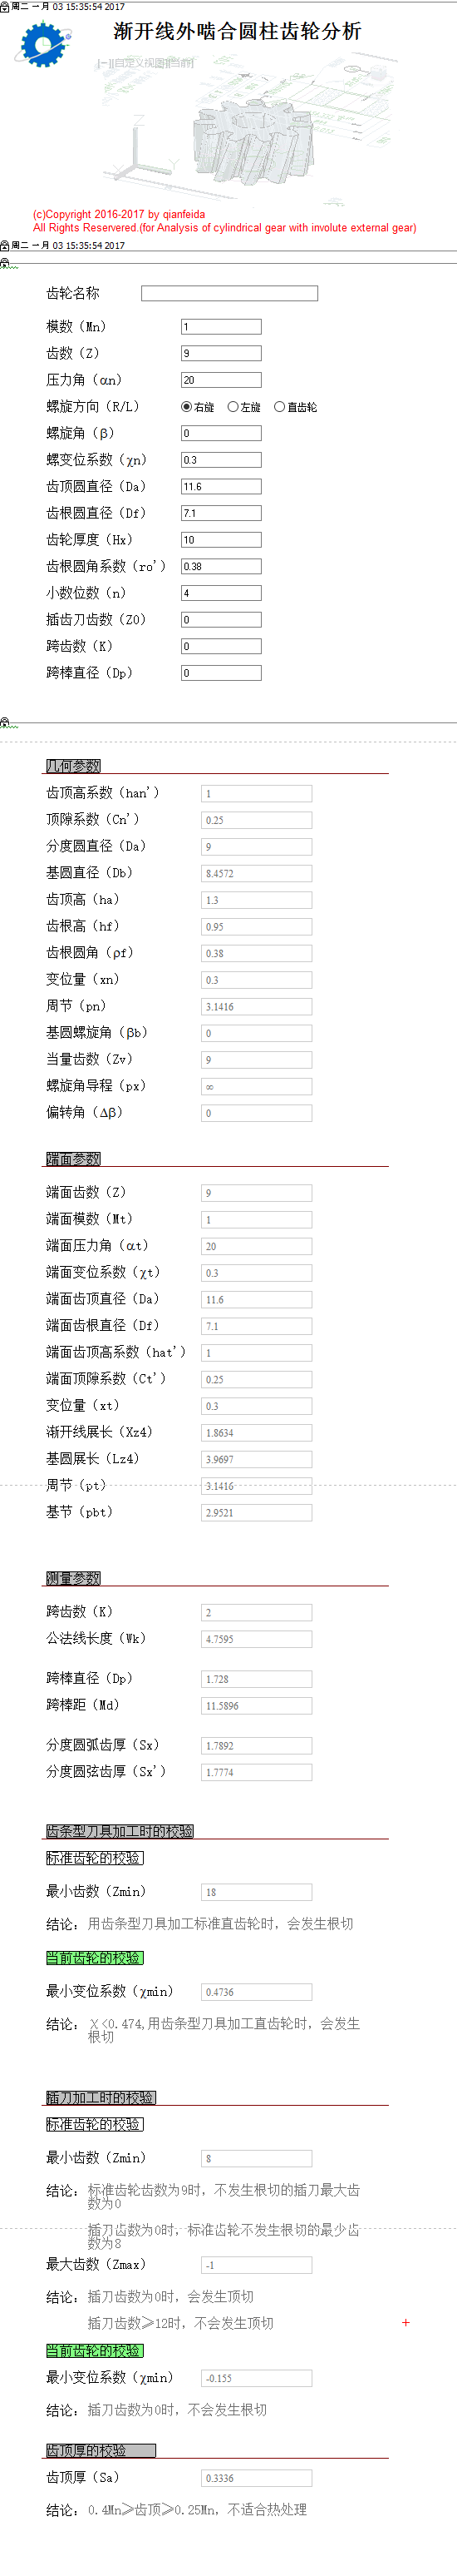Click the section marker icon above 几何参数
Image resolution: width=457 pixels, height=2576 pixels.
pos(6,722)
